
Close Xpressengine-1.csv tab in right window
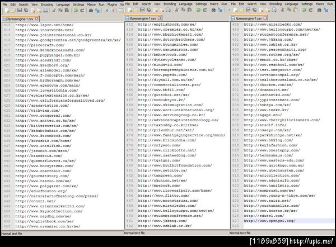[265, 18]
